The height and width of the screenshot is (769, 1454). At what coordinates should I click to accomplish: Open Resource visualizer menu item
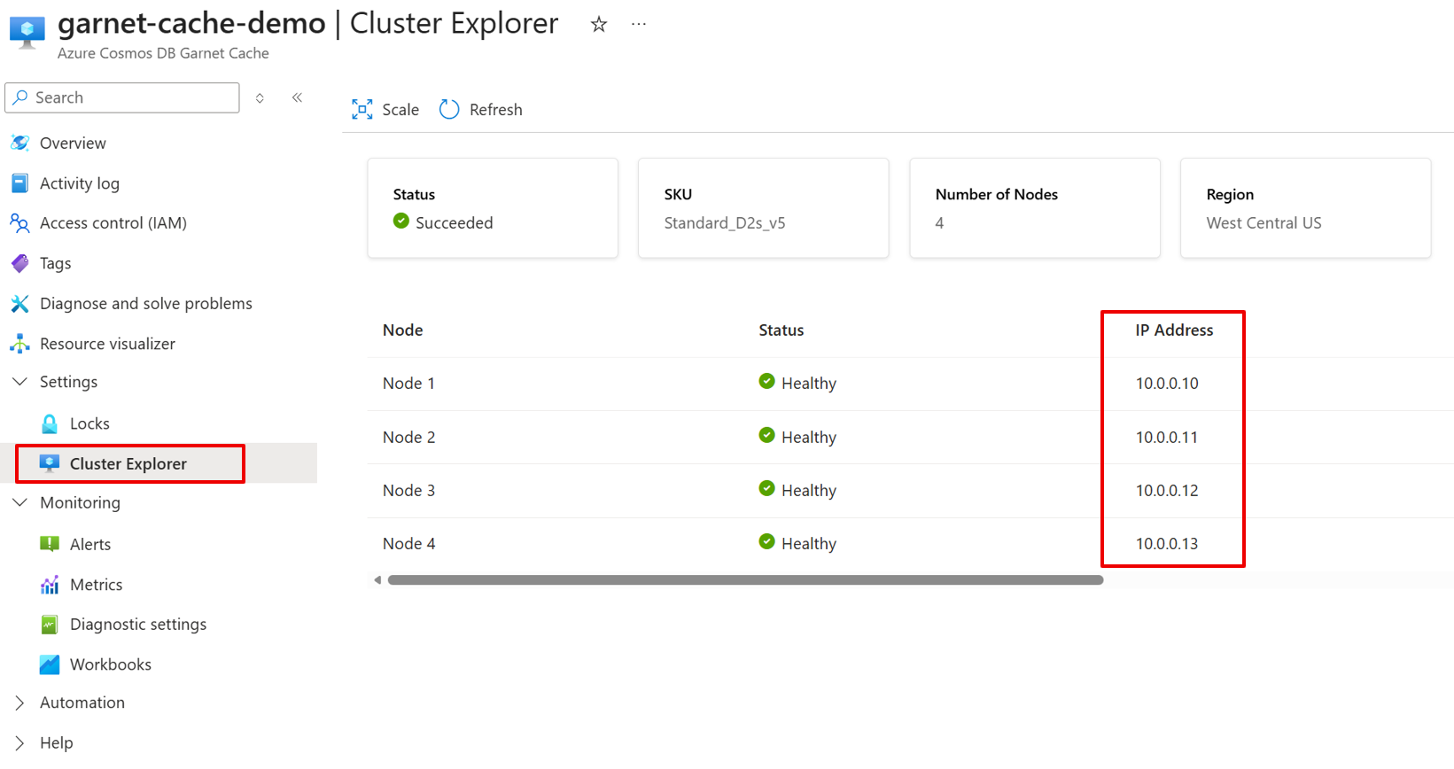pos(107,344)
